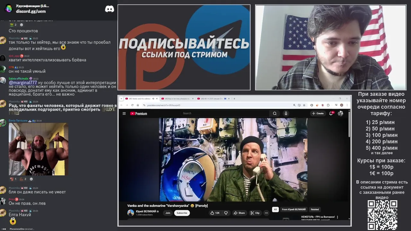Click the Урусификация server avatar
411x231 pixels.
click(x=9, y=8)
